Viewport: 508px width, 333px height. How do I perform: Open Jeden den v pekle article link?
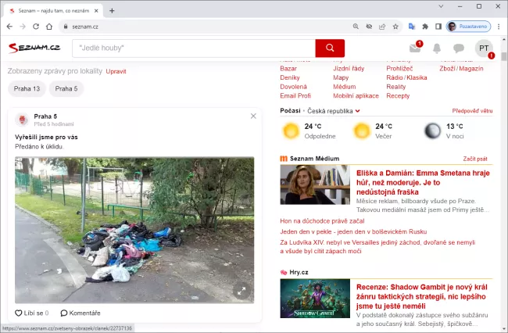coord(353,232)
